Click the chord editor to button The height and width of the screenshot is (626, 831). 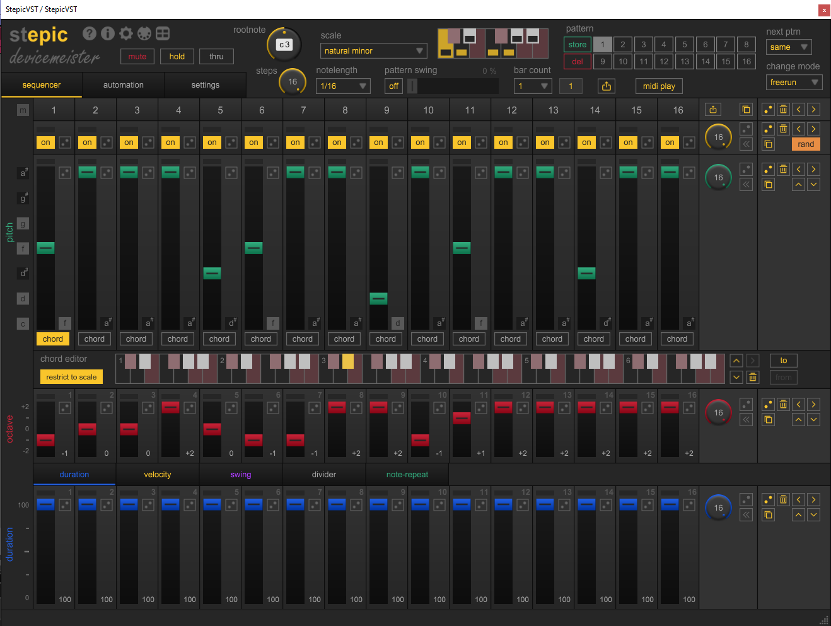pos(784,361)
